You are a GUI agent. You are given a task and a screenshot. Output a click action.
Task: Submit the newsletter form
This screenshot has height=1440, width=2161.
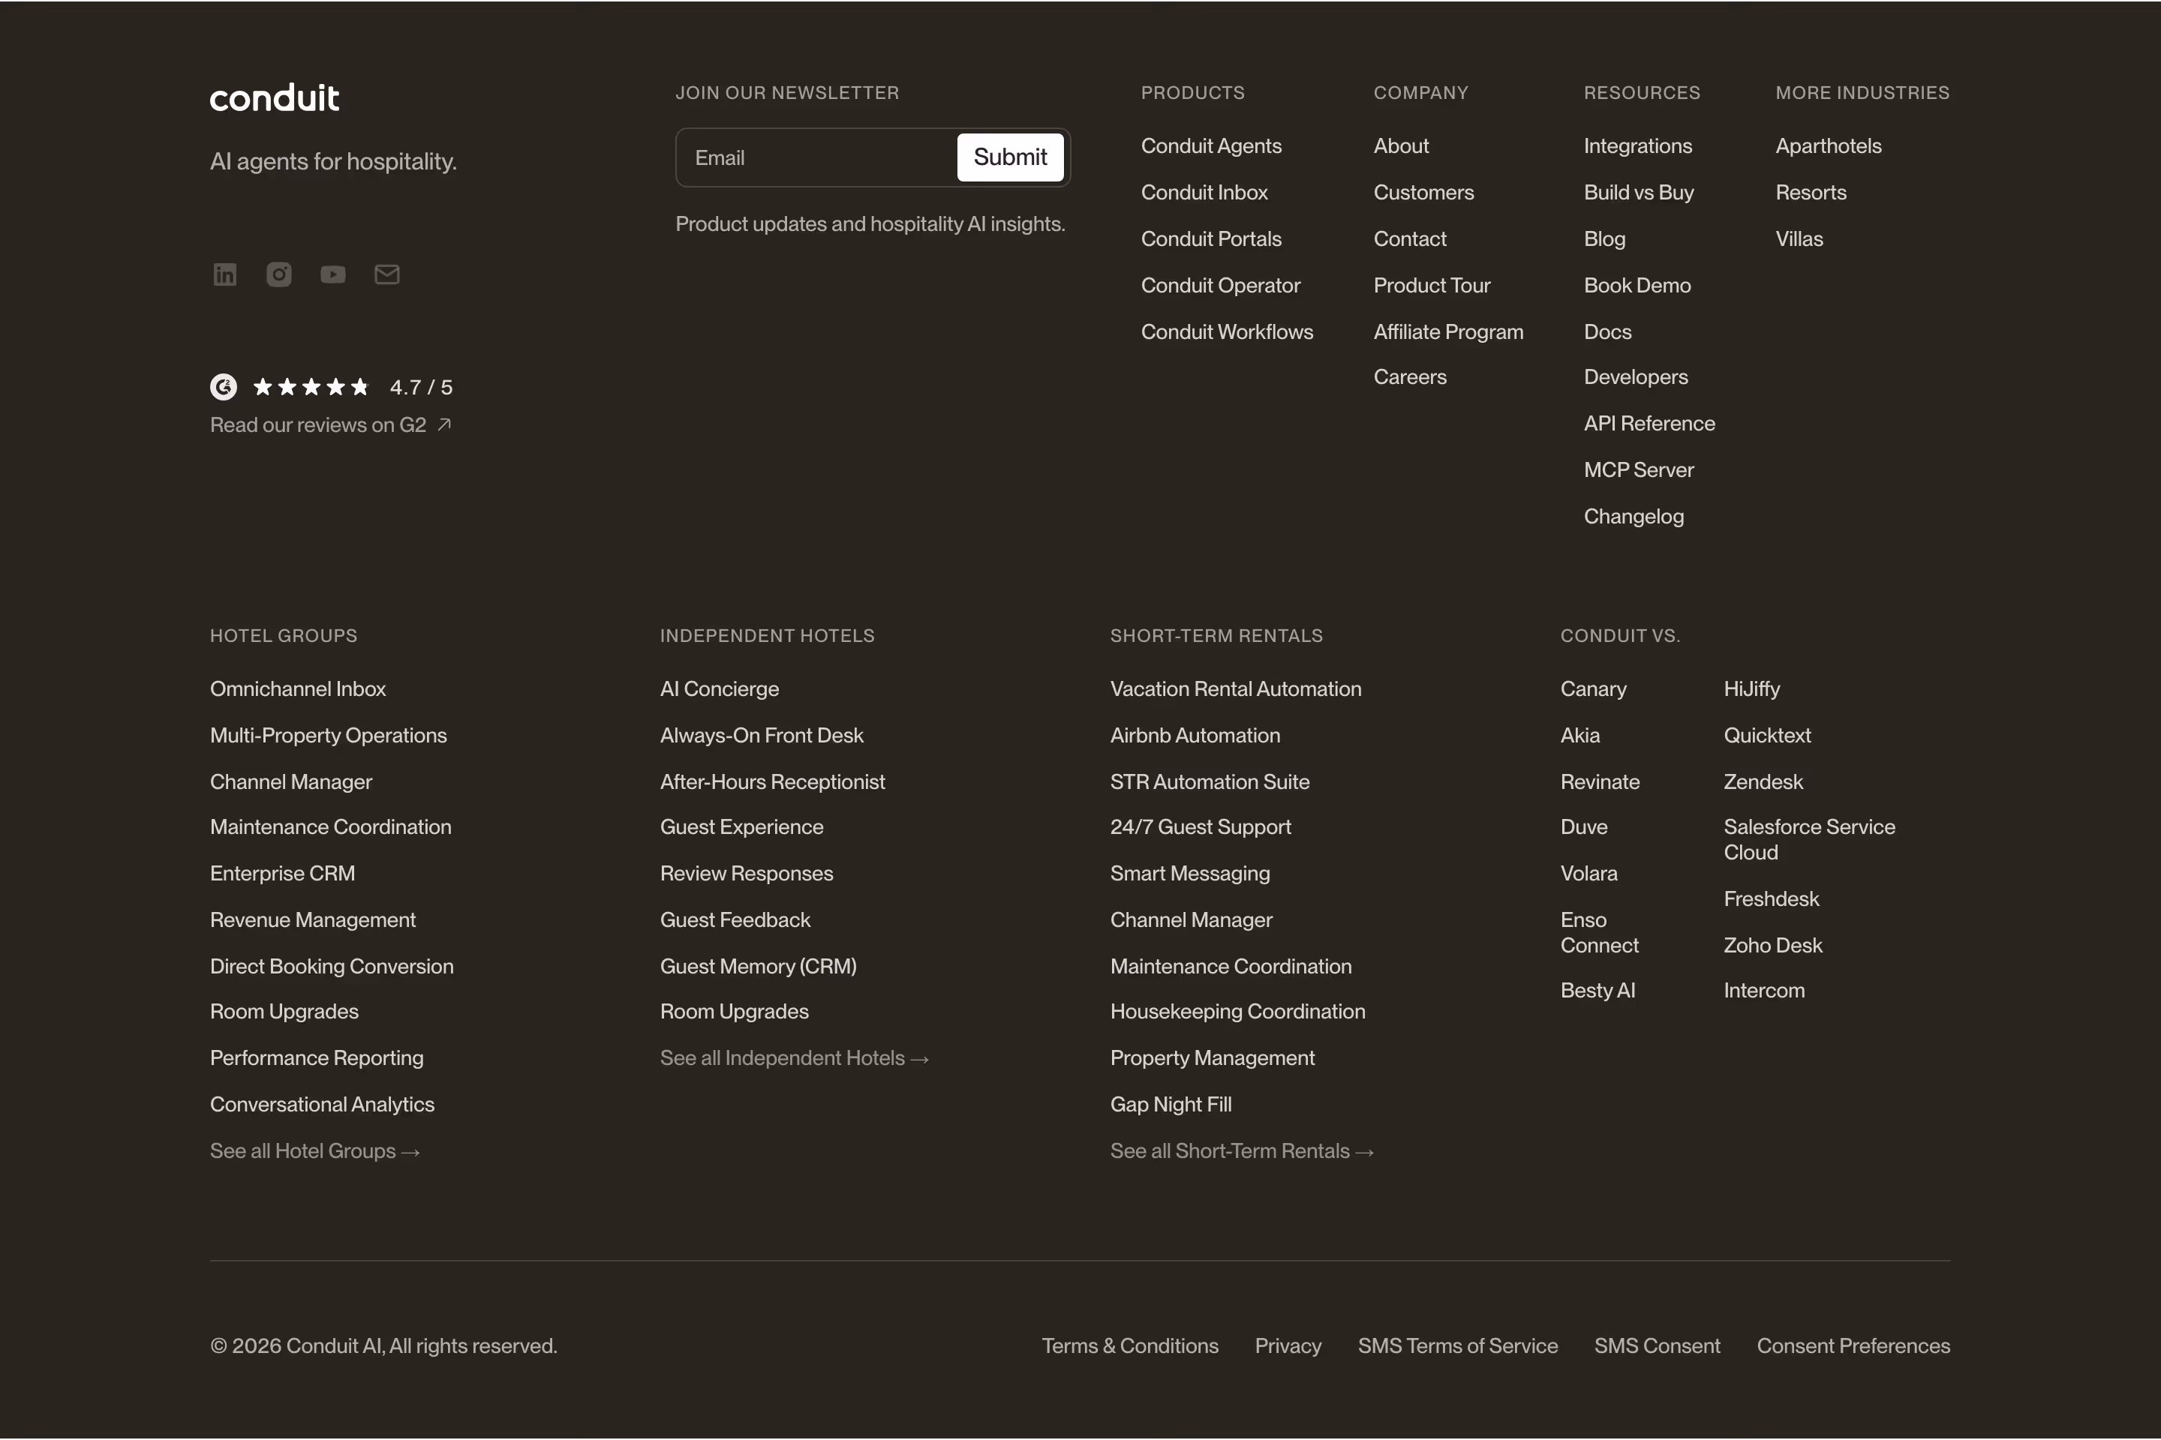pyautogui.click(x=1010, y=158)
